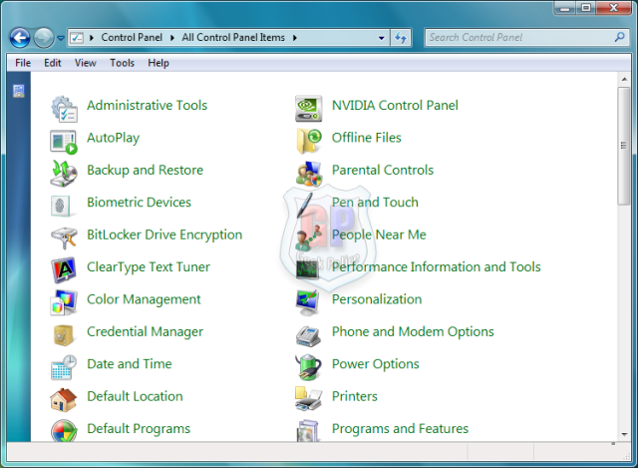Click the Forward navigation button
Image resolution: width=638 pixels, height=468 pixels.
[44, 38]
